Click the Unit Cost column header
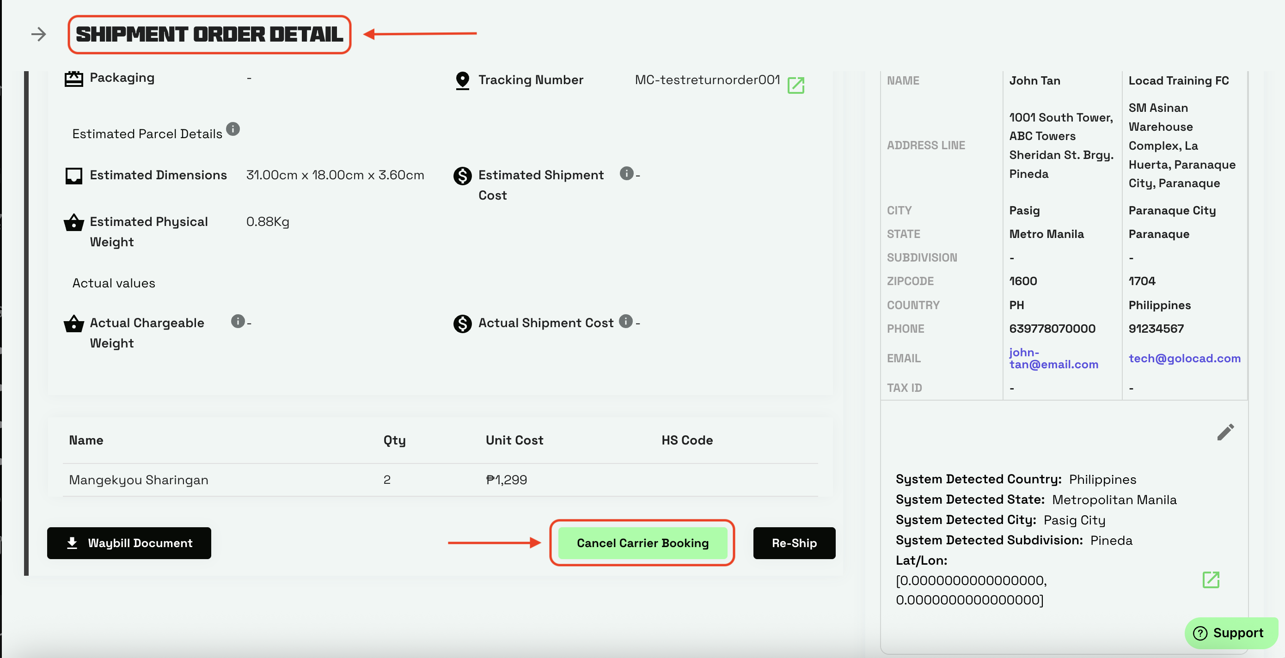This screenshot has height=658, width=1285. point(514,440)
